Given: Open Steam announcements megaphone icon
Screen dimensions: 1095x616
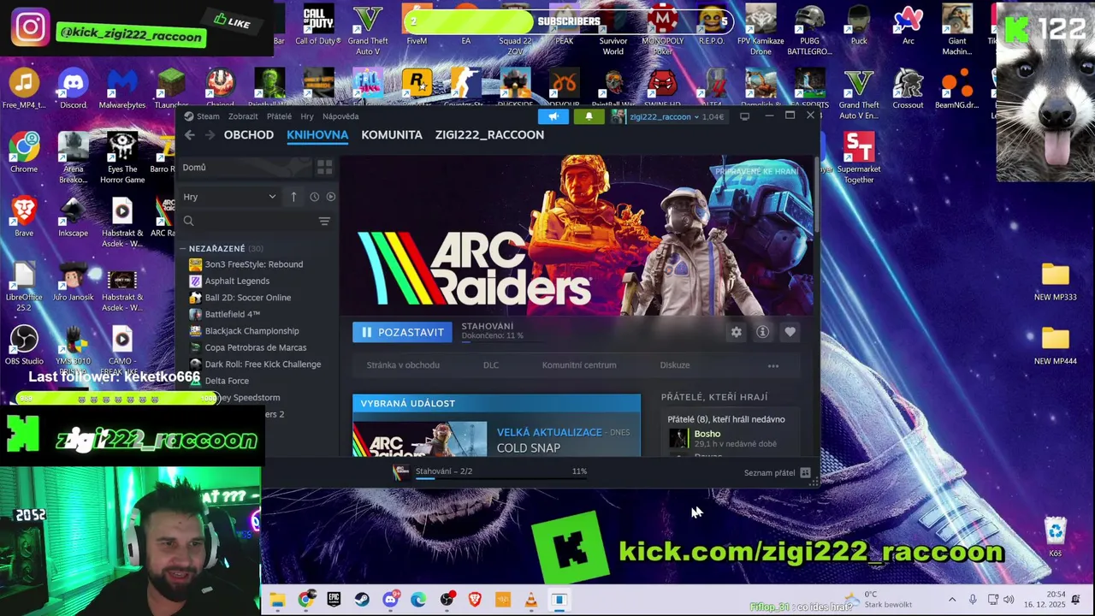Looking at the screenshot, I should [x=553, y=116].
